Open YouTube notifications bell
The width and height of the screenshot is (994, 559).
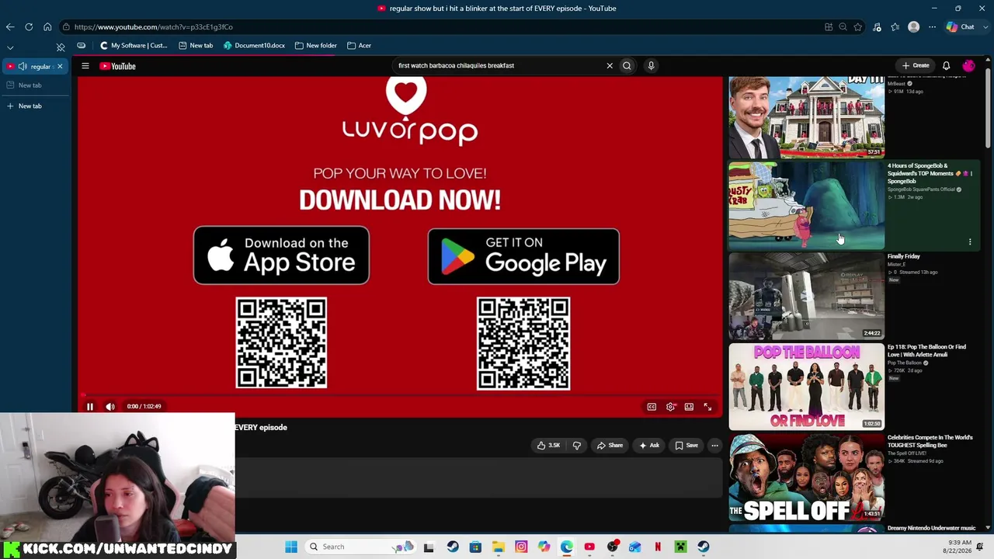(946, 66)
